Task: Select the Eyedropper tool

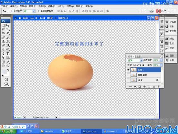Action: pyautogui.click(x=8, y=62)
